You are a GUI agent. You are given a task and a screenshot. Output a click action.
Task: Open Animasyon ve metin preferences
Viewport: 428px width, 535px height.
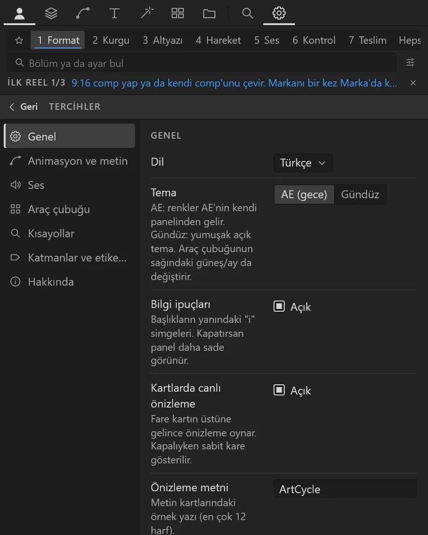pos(70,160)
